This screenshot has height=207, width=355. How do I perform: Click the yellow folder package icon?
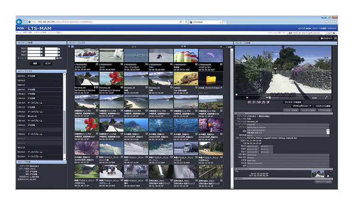tap(211, 79)
